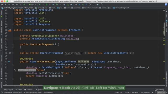Open the LF line separator selector
This screenshot has width=168, height=94.
click(122, 92)
